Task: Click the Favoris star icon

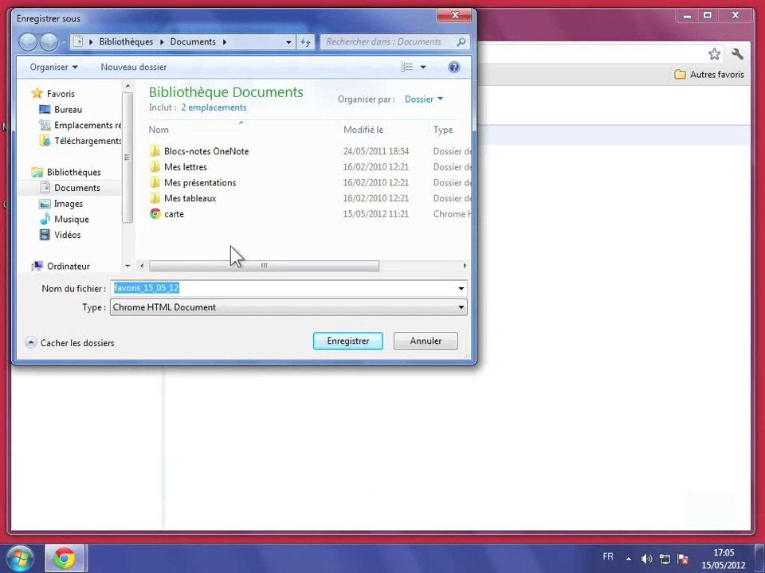Action: (x=37, y=93)
